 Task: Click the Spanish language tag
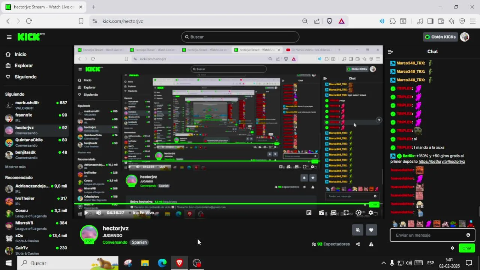(139, 242)
